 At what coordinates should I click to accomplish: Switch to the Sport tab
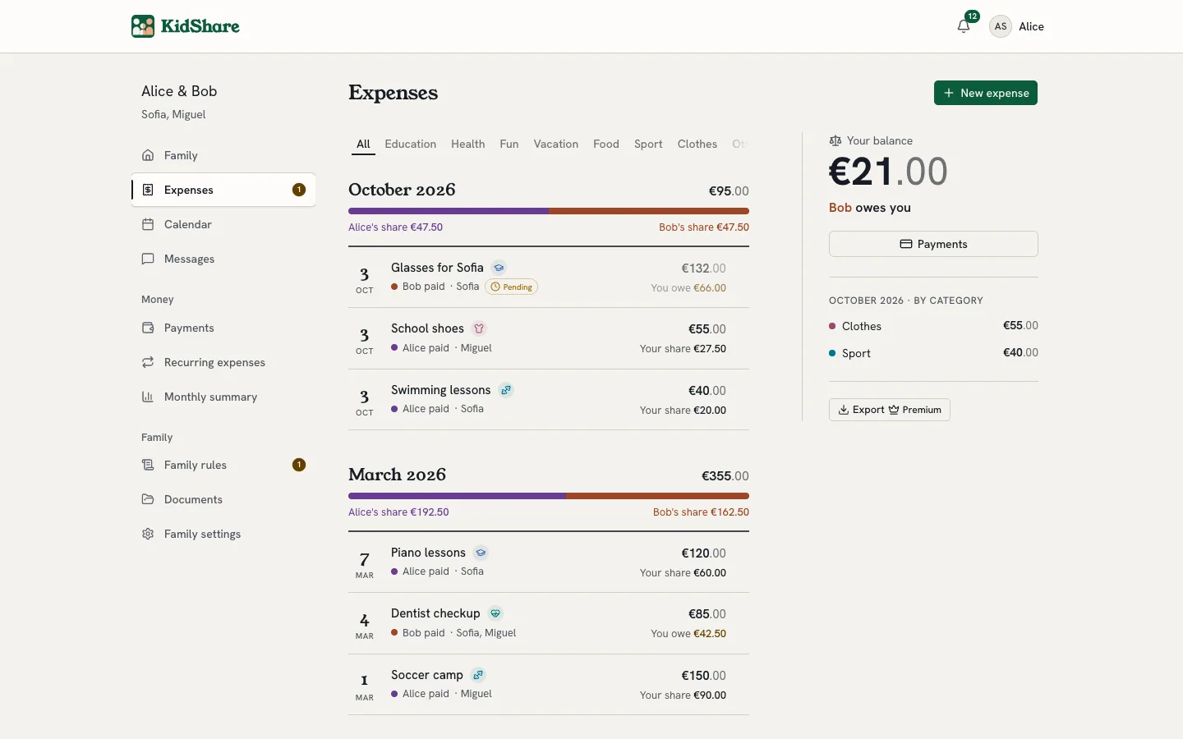648,144
